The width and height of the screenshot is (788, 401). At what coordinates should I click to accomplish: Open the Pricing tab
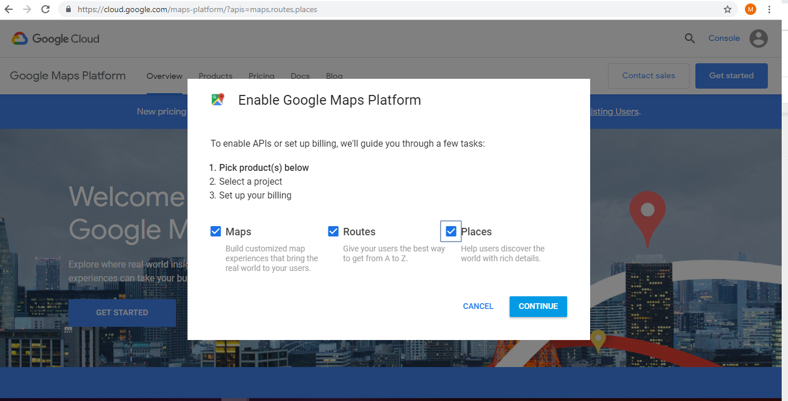[262, 76]
